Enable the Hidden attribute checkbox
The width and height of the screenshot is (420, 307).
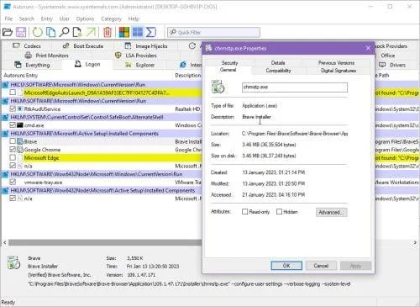pos(279,212)
